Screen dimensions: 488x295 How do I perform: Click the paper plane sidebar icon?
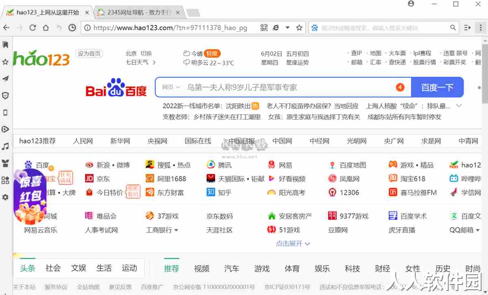(x=5, y=79)
